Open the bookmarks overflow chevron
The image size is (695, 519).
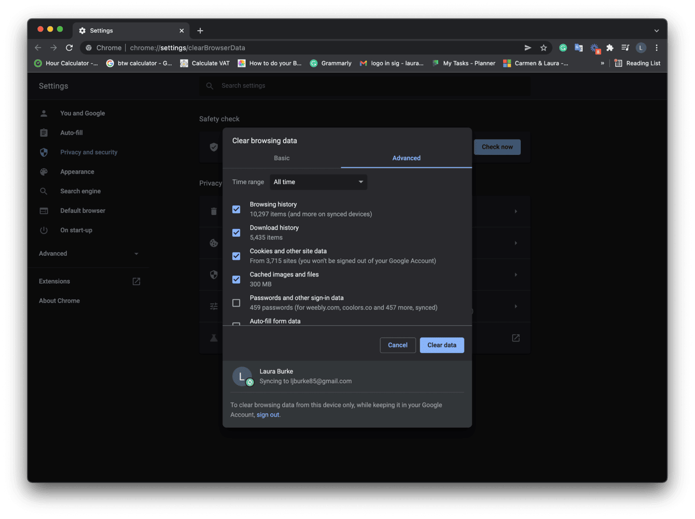(x=602, y=63)
